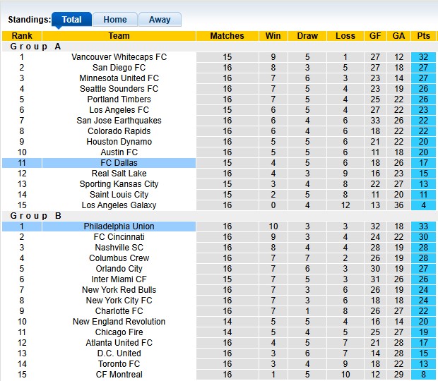Click the Pts column header
Image resolution: width=438 pixels, height=381 pixels.
point(423,36)
